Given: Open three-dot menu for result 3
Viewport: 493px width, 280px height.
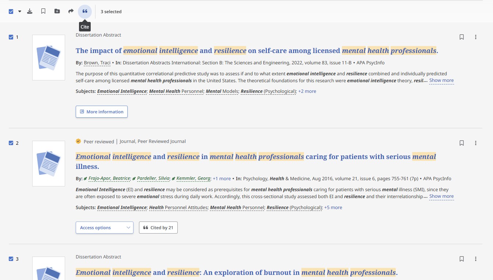Looking at the screenshot, I should pos(475,259).
